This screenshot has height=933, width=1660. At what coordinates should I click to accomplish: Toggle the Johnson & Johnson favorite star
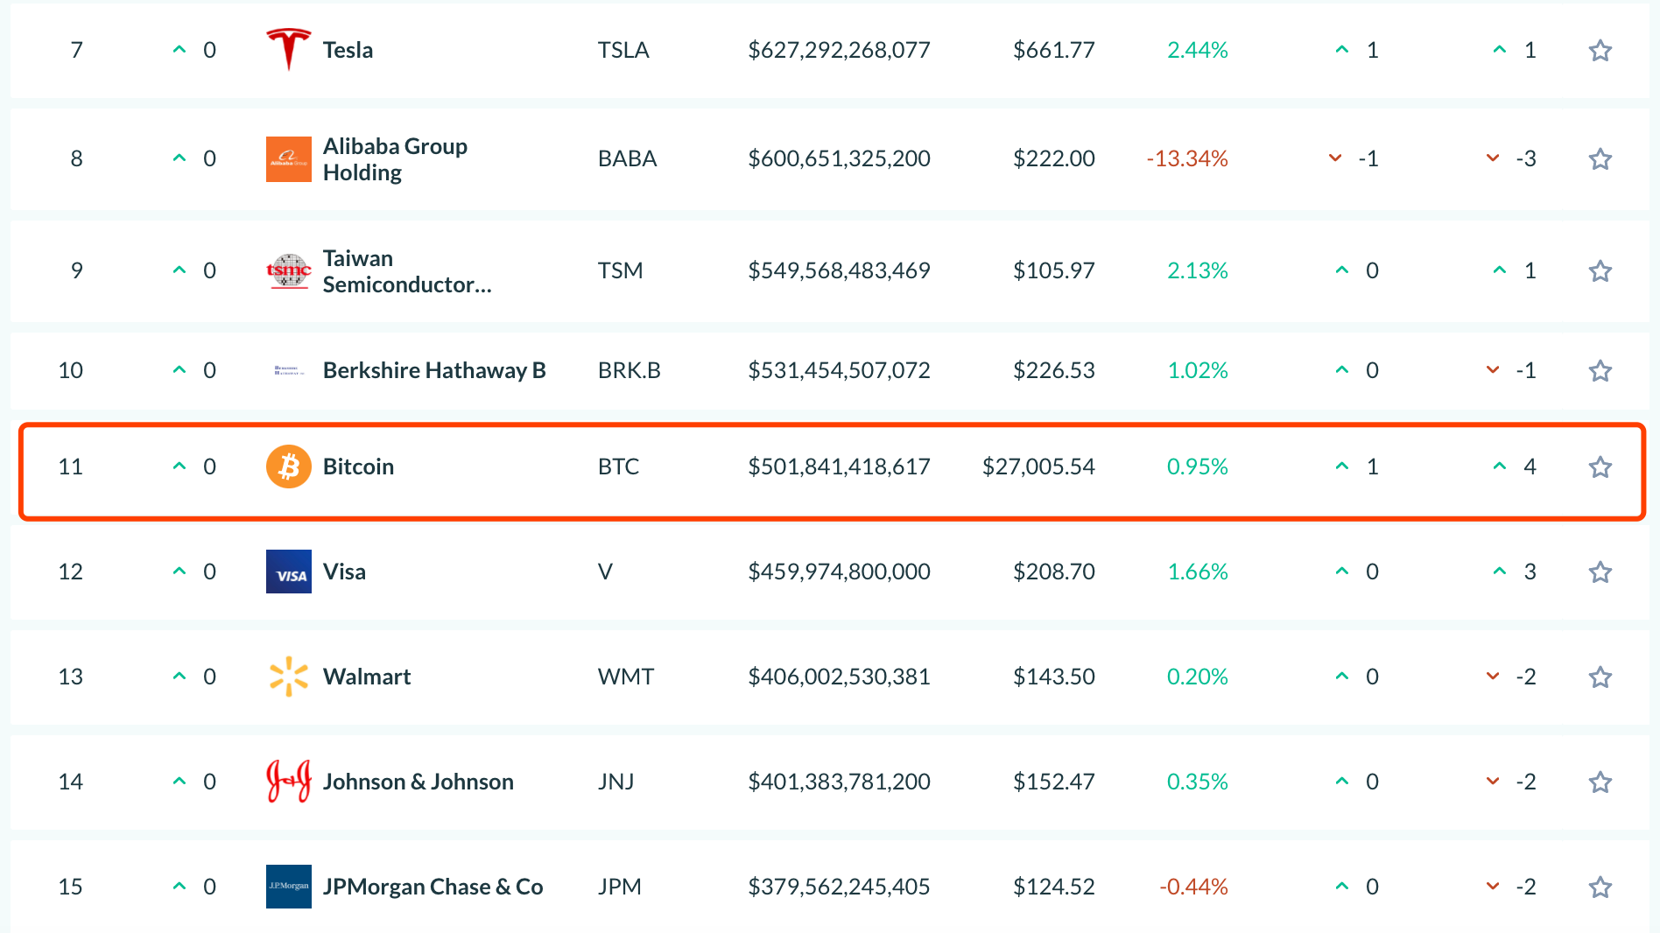pyautogui.click(x=1600, y=782)
